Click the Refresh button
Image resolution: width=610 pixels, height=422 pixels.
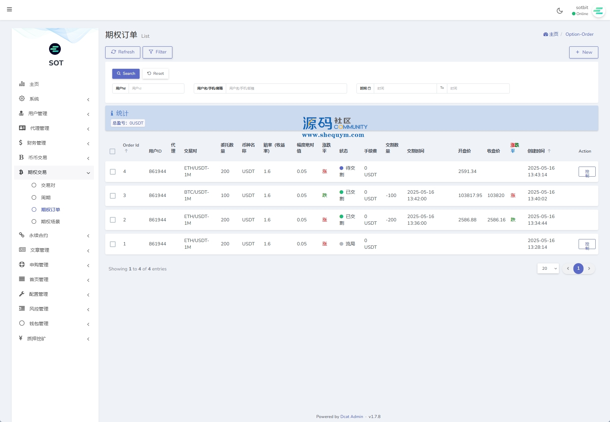(123, 52)
